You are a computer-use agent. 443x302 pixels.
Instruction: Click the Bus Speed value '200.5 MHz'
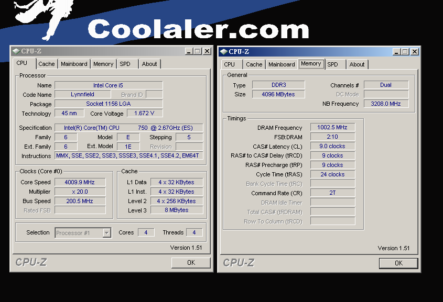[x=80, y=201]
